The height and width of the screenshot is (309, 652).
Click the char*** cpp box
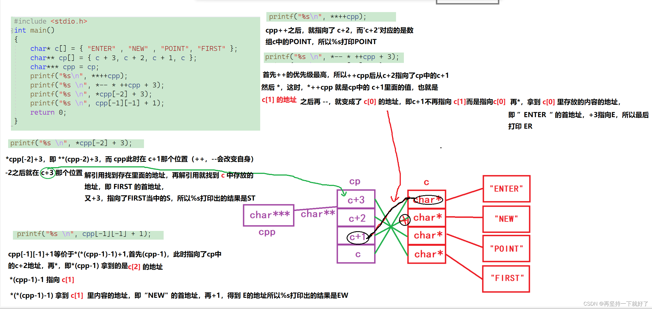point(268,215)
